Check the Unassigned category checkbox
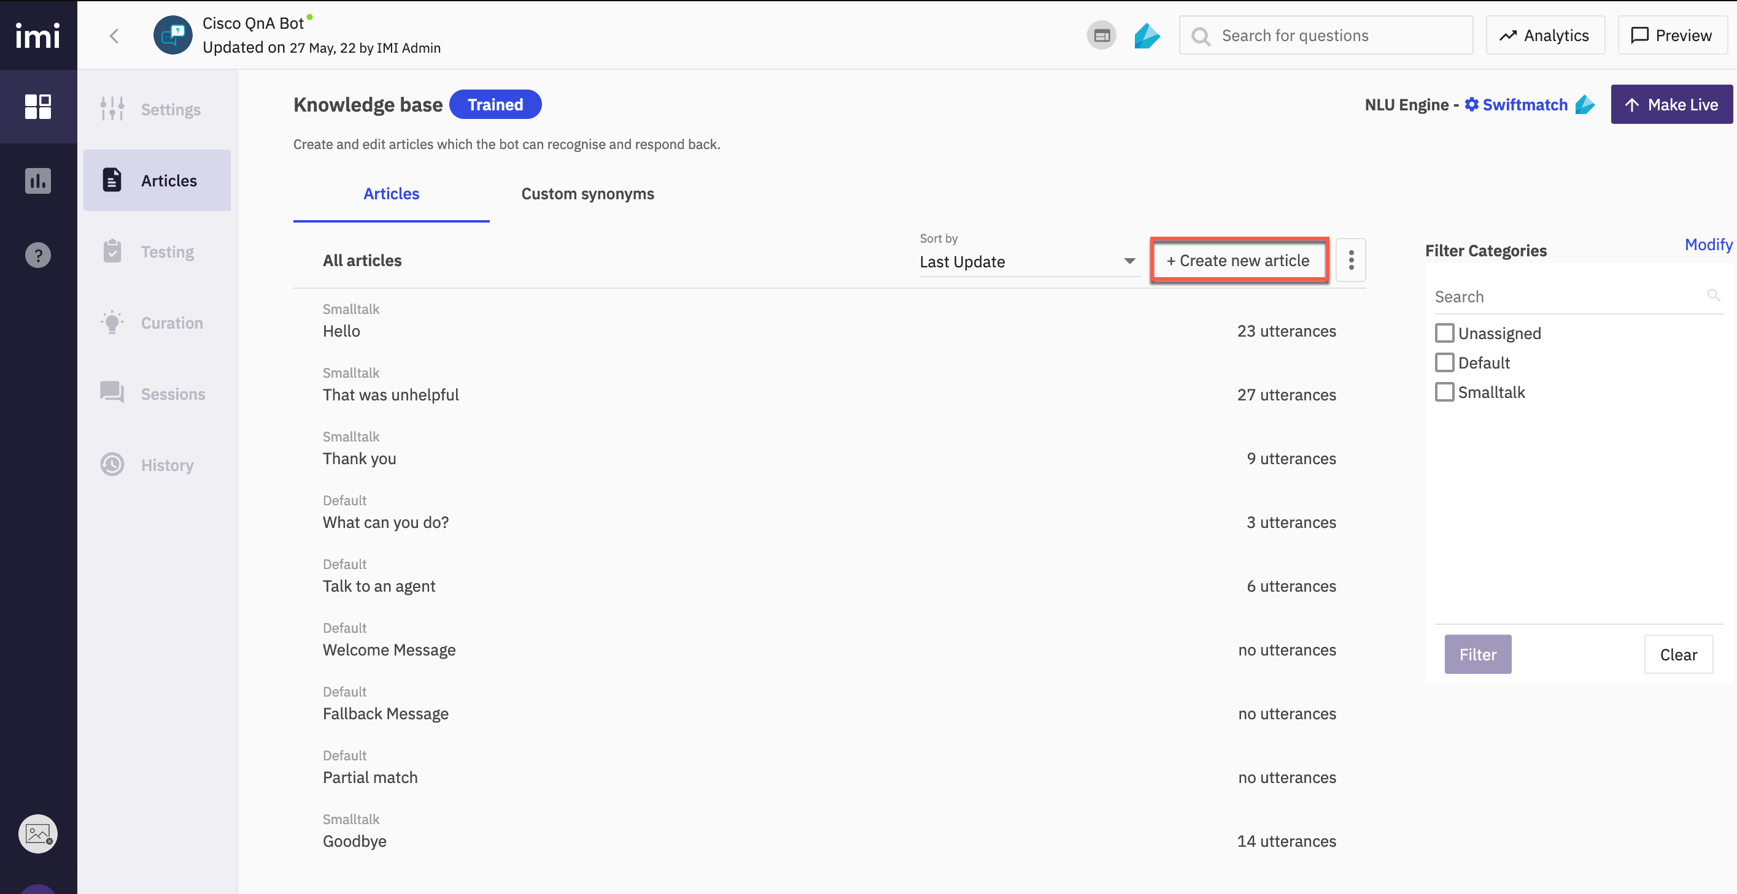The image size is (1737, 894). [1444, 333]
